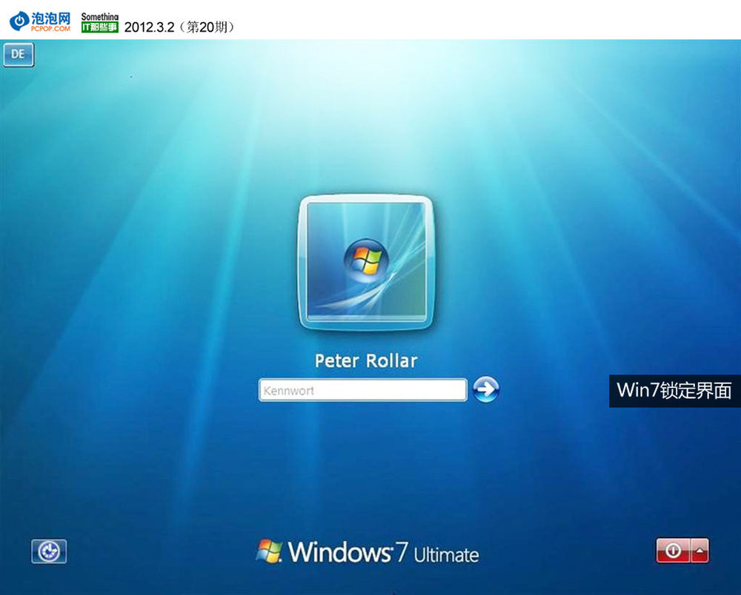Open the DE keyboard language selector
The width and height of the screenshot is (741, 595).
[19, 54]
